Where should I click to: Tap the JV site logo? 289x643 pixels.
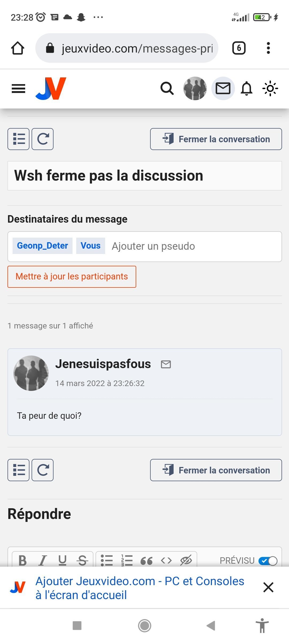tap(51, 88)
